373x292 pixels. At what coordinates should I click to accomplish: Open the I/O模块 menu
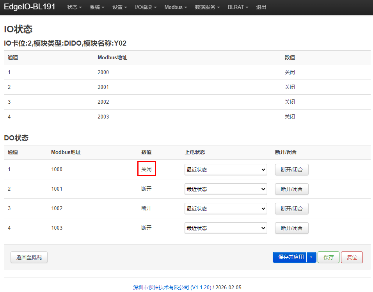pos(146,7)
